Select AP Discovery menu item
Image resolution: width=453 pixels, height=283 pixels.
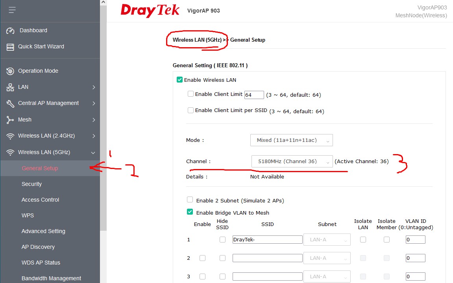38,247
